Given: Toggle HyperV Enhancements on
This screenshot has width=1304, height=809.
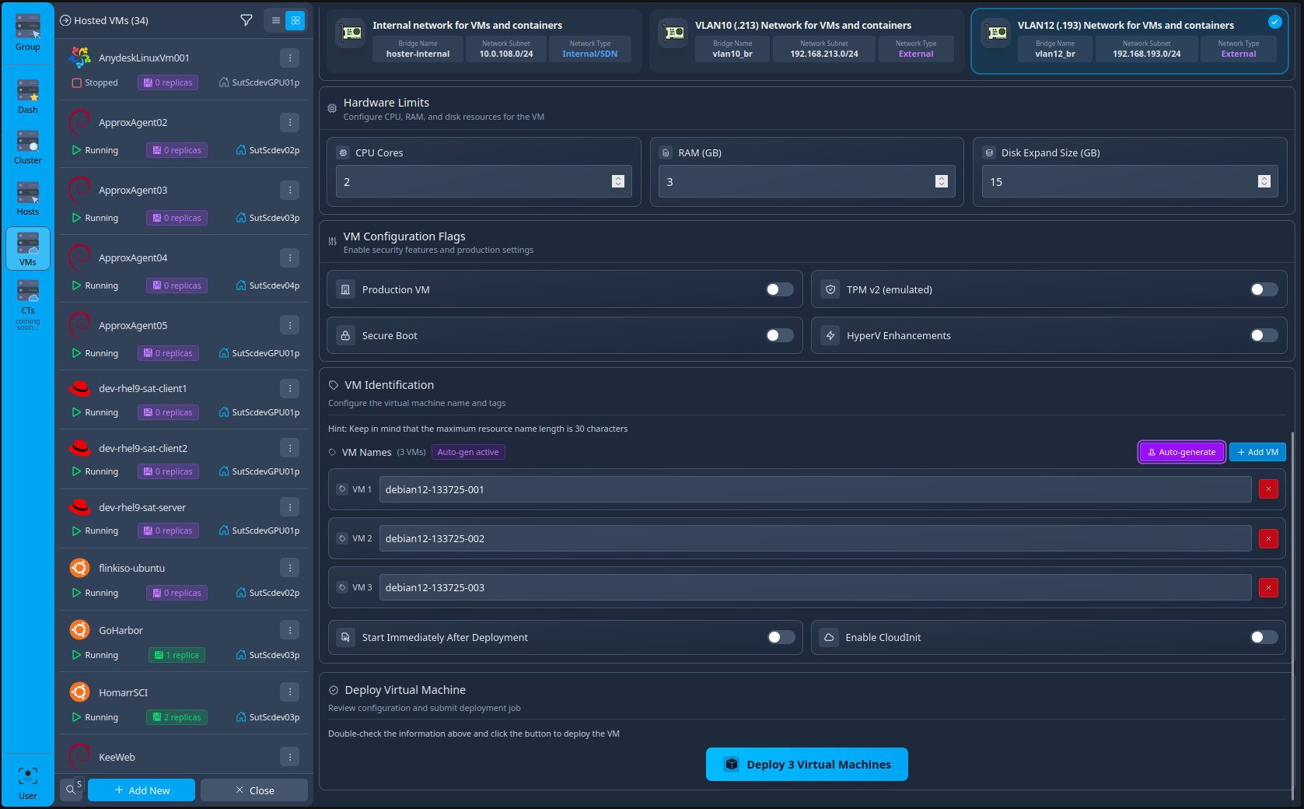Looking at the screenshot, I should 1264,334.
